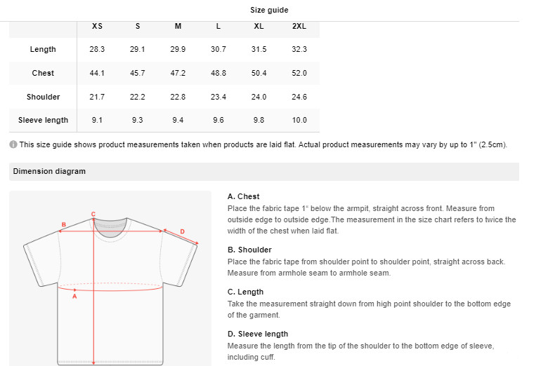Viewport: 541px width, 366px height.
Task: Click the red letter C length marker
Action: coord(93,214)
